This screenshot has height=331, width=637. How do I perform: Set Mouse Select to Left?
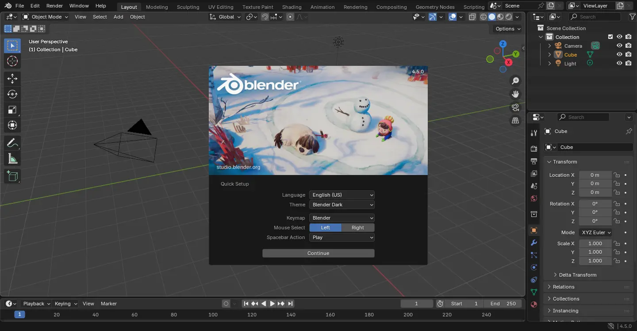point(326,228)
